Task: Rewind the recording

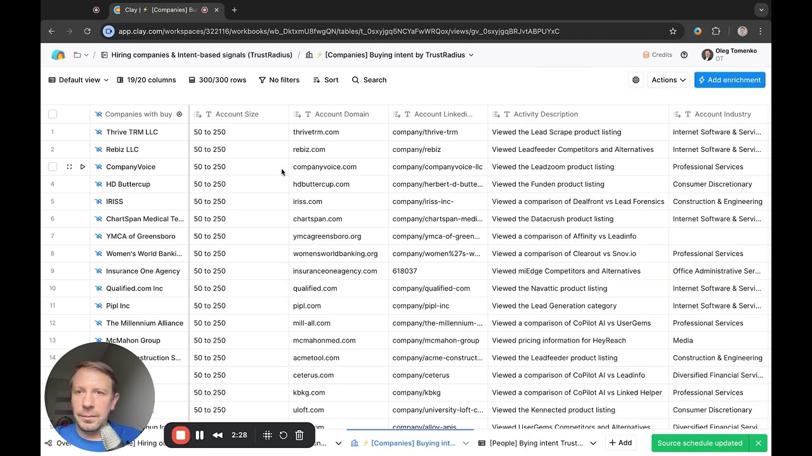Action: point(218,435)
